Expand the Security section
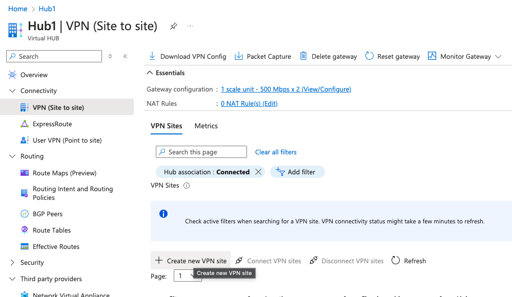512x297 pixels. pyautogui.click(x=12, y=262)
